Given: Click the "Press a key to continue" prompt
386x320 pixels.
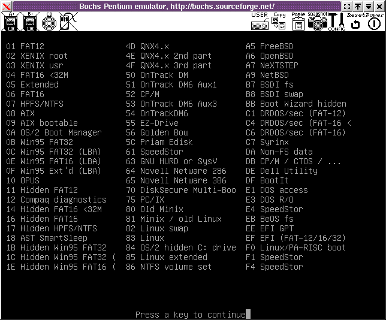Looking at the screenshot, I should pyautogui.click(x=191, y=315).
